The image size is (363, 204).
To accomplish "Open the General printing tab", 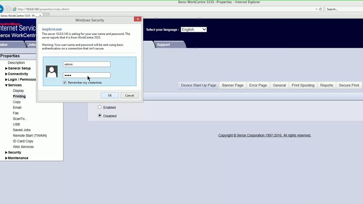I will point(279,85).
